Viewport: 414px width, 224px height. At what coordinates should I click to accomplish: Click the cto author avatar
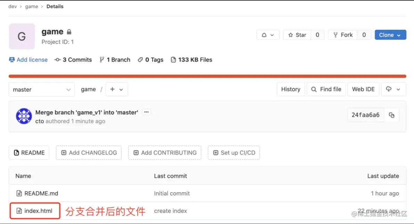pos(24,116)
